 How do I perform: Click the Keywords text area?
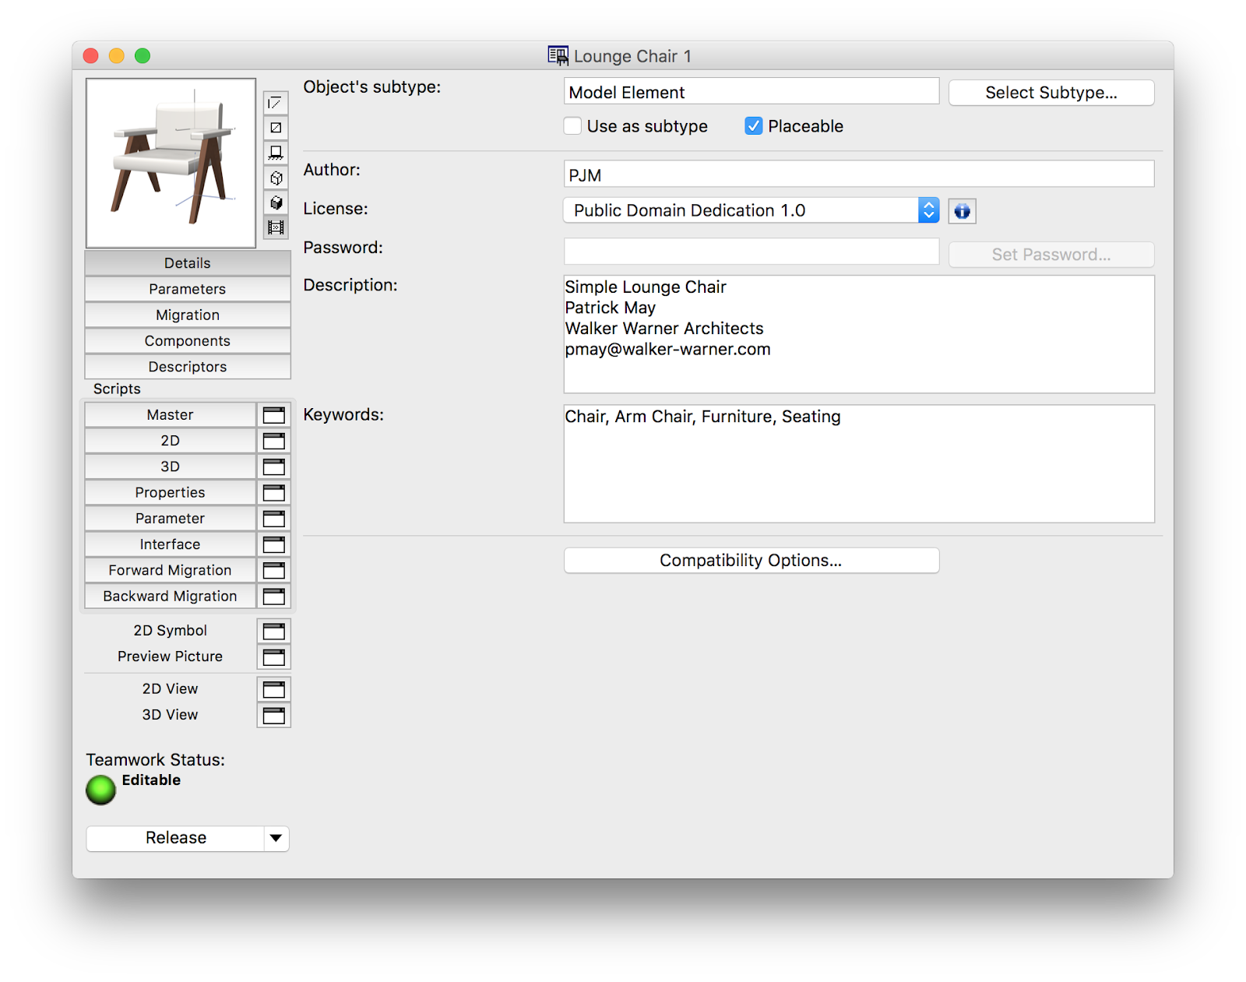[x=859, y=463]
